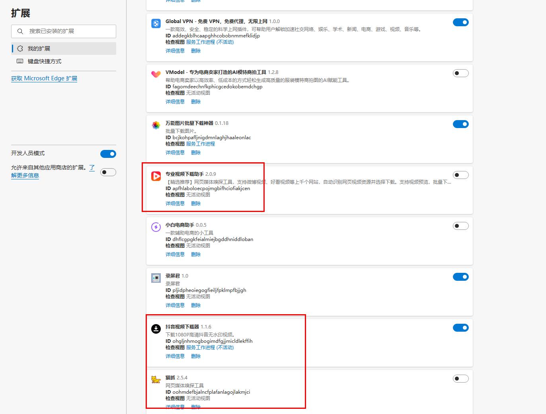Screen dimensions: 546x414
Task: Click the VModel extension title text
Action: 216,72
